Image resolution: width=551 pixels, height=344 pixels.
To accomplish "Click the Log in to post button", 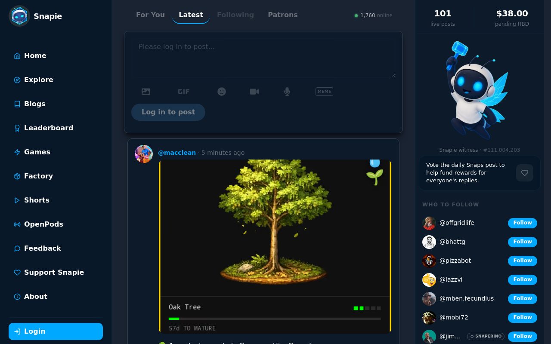I will coord(168,112).
